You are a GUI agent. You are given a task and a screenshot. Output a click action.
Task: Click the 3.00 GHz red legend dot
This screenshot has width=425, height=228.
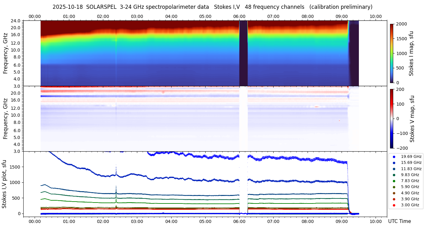394,205
